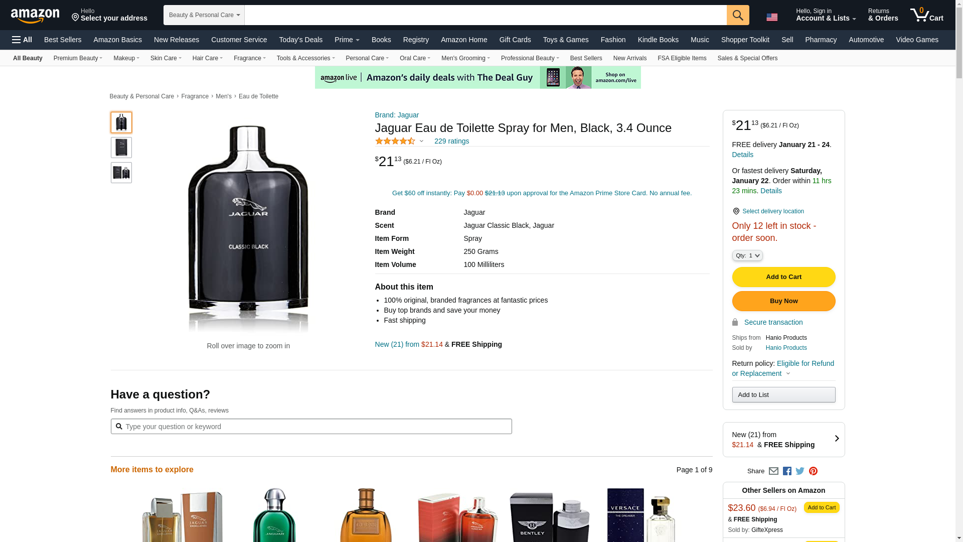Click the Amazon logo
The height and width of the screenshot is (542, 963).
point(35,16)
